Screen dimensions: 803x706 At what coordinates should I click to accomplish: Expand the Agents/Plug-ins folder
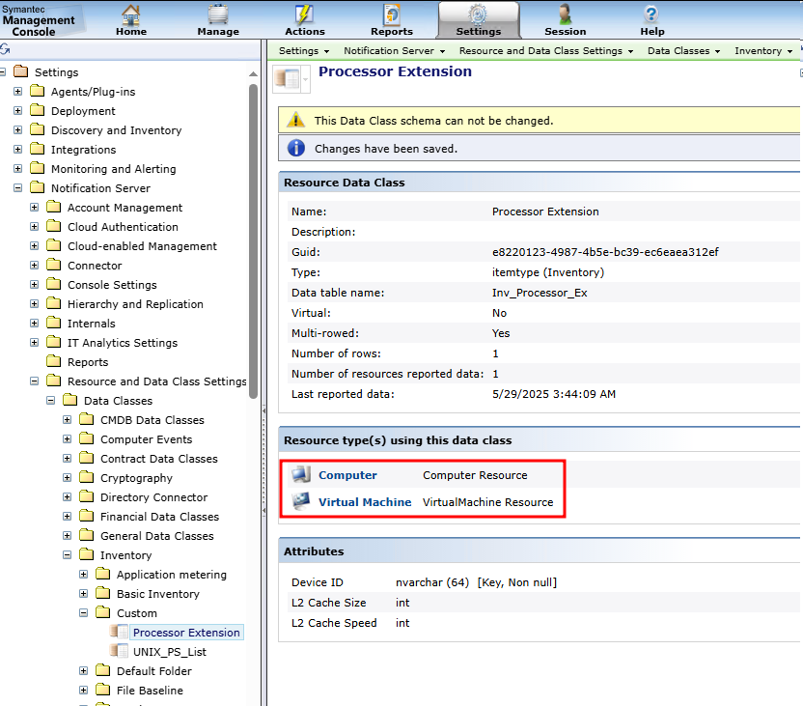(17, 92)
